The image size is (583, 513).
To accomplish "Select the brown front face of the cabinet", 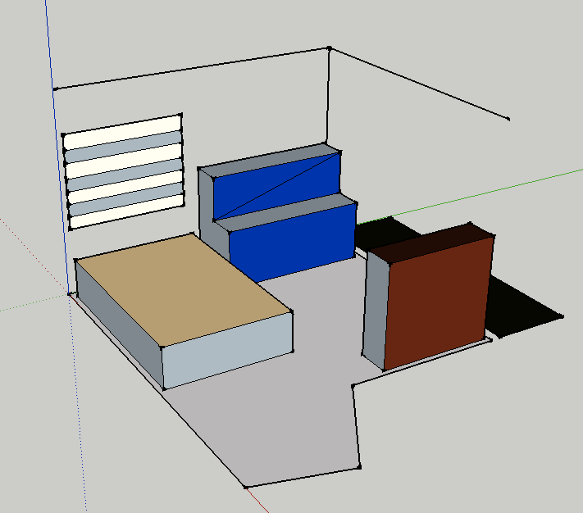I will click(439, 302).
